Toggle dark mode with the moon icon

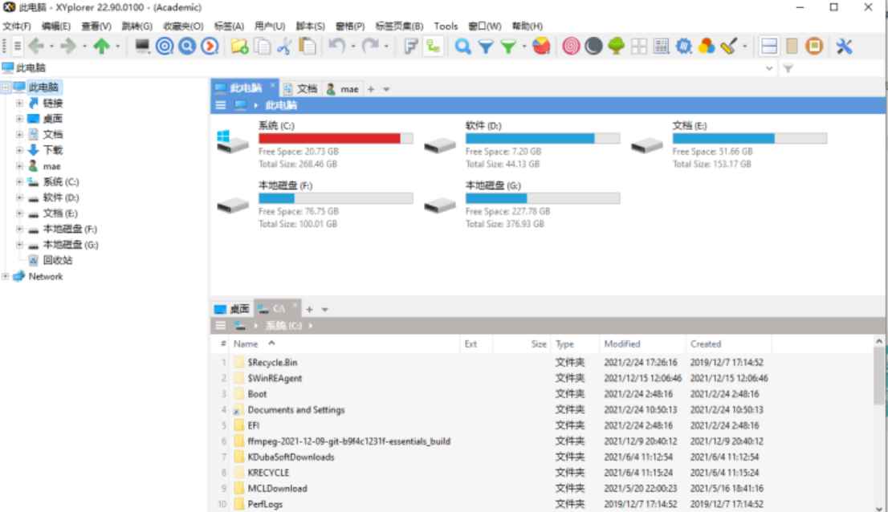(x=594, y=46)
